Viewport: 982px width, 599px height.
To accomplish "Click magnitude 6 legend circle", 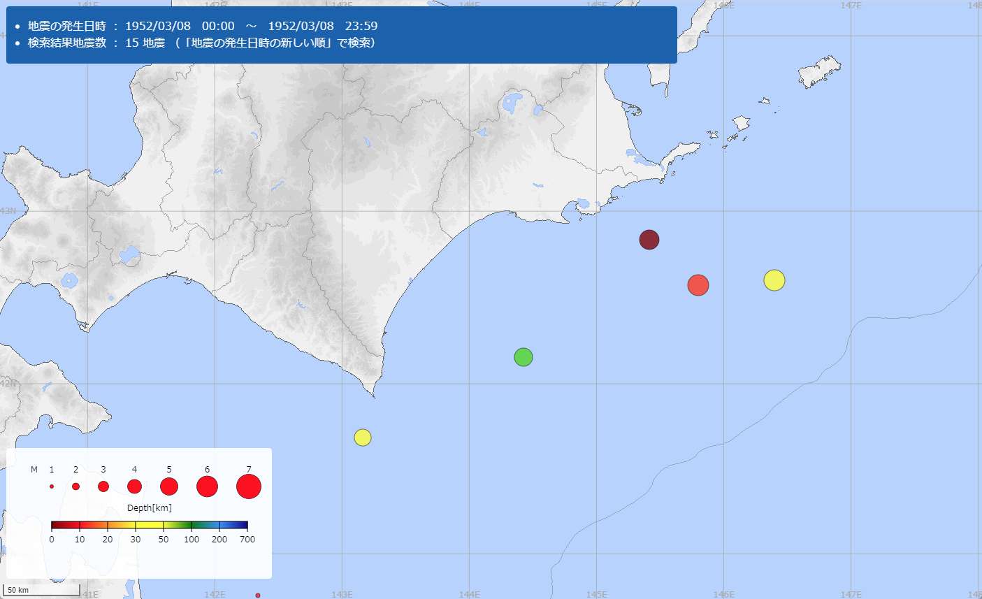I will tap(207, 486).
